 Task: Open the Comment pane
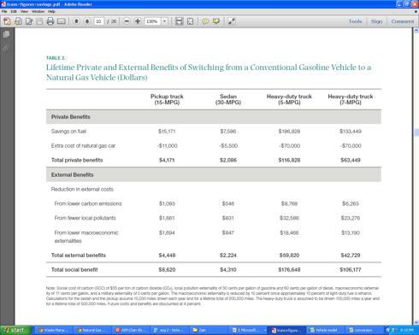click(403, 21)
